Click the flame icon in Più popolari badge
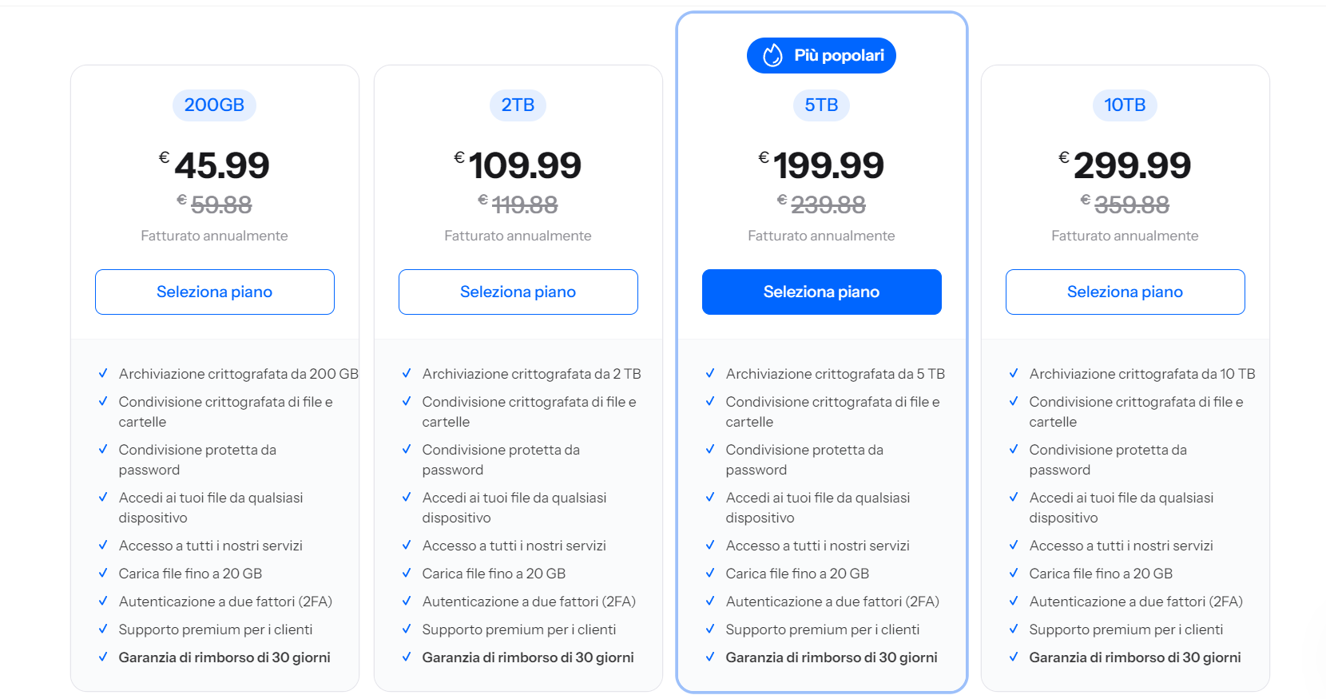The width and height of the screenshot is (1326, 699). (x=772, y=55)
